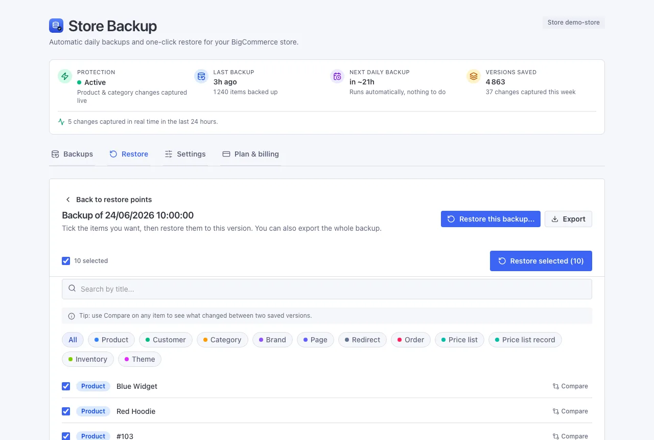Filter by Category type
This screenshot has height=440, width=654.
coord(222,340)
